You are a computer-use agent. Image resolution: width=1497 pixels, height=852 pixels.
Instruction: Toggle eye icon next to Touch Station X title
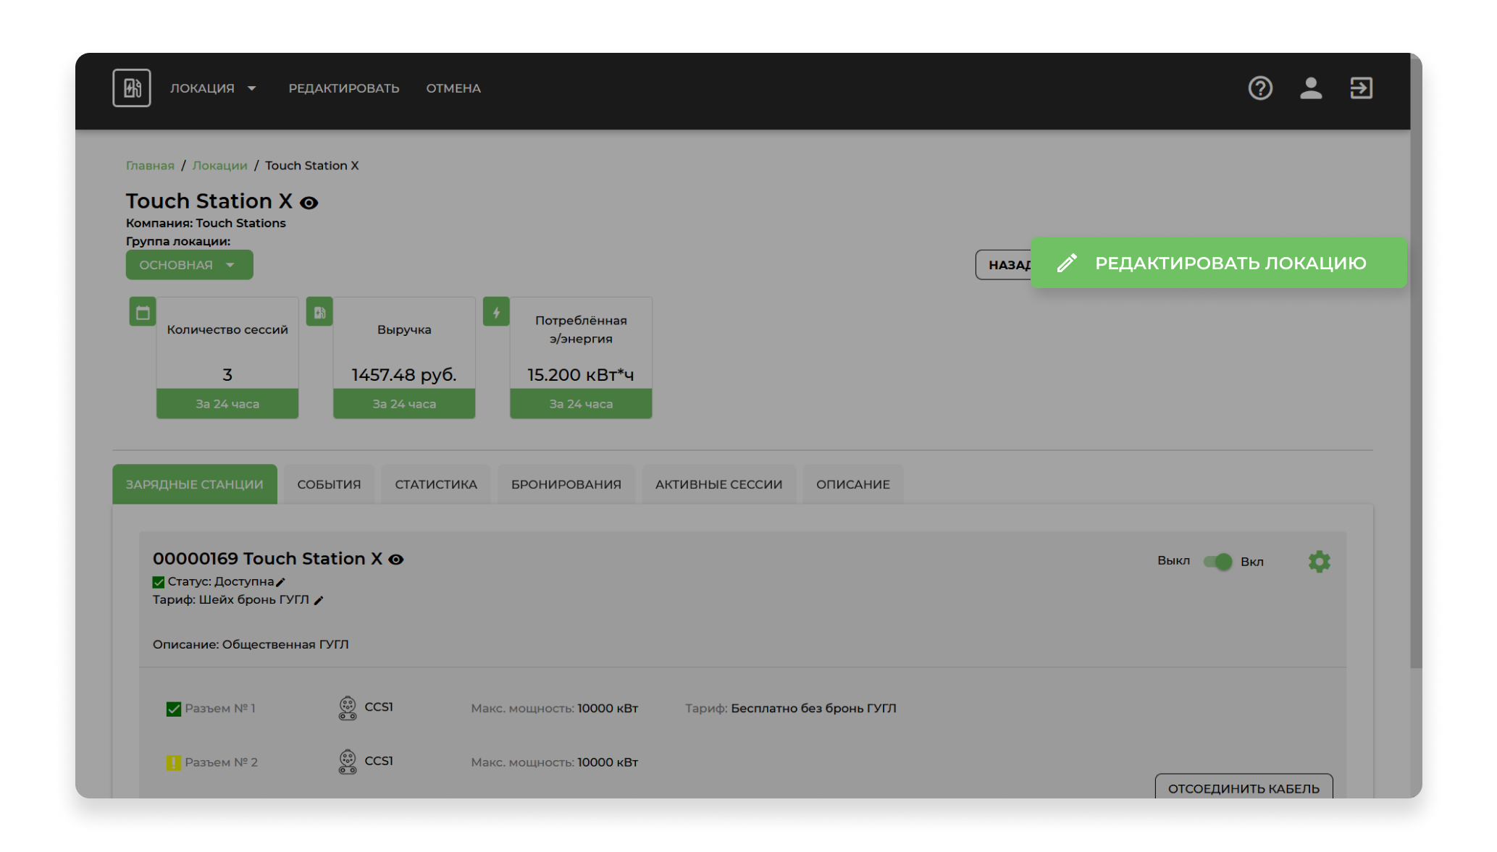pos(309,203)
